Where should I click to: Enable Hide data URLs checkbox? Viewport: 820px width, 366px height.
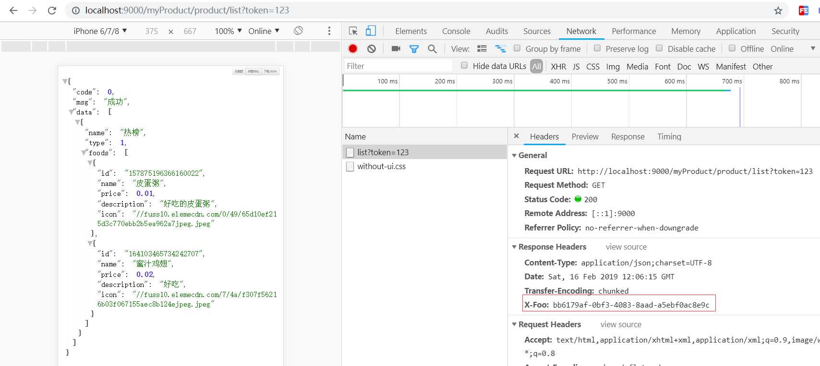(x=464, y=65)
